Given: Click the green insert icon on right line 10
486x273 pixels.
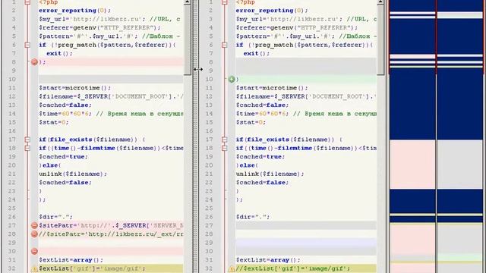Looking at the screenshot, I should coord(232,79).
